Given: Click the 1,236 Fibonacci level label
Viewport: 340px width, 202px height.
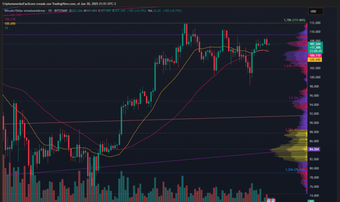Looking at the screenshot, I should point(295,170).
